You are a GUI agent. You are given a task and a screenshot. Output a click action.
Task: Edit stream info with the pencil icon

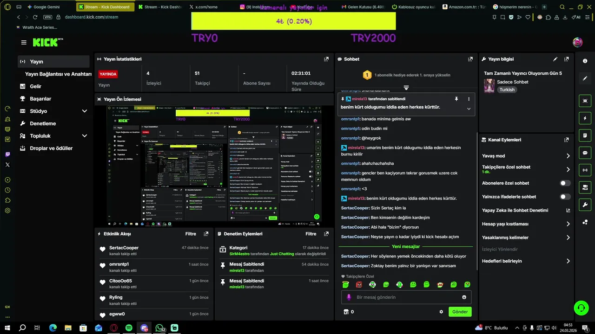click(555, 59)
